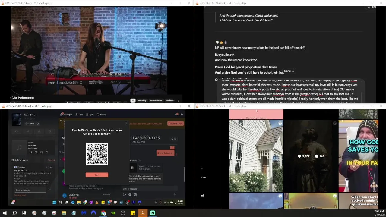The height and width of the screenshot is (217, 386).
Task: Click the Done button in the chat window
Action: [x=289, y=71]
